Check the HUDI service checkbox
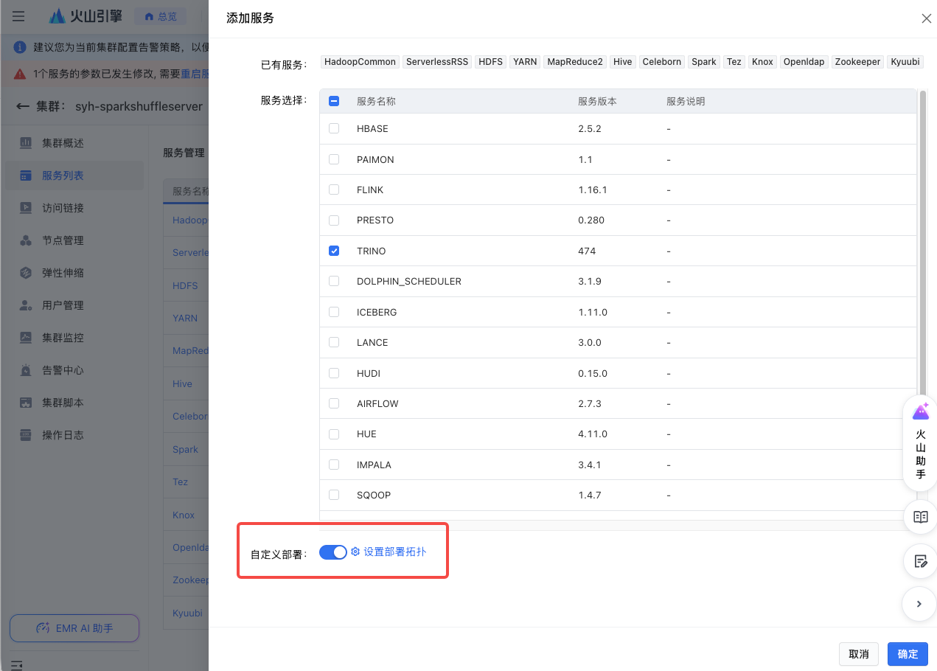The width and height of the screenshot is (937, 671). (334, 373)
